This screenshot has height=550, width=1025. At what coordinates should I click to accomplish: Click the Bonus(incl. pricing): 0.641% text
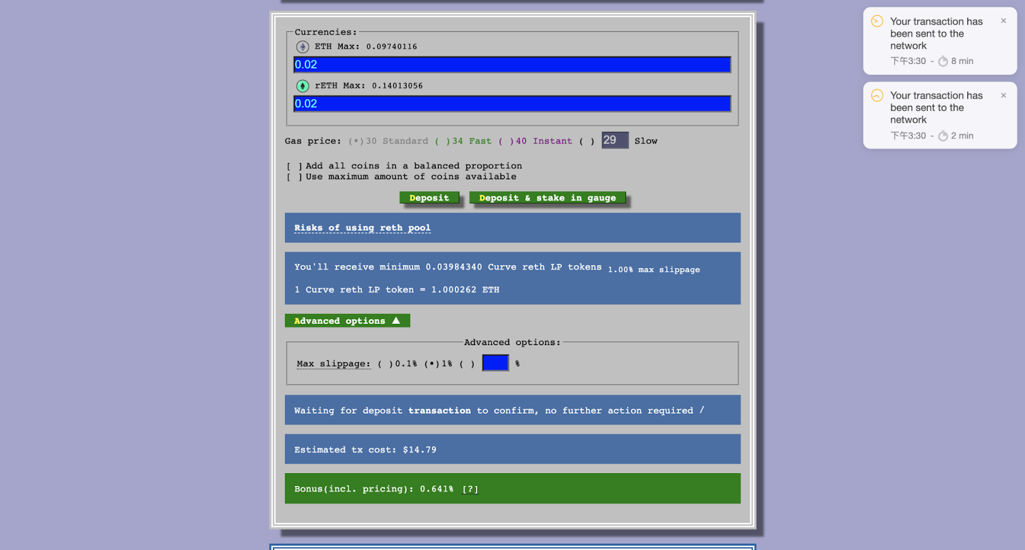(373, 489)
